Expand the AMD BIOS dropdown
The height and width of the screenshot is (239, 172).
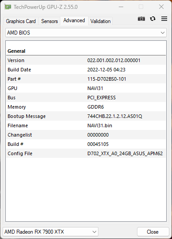86,33
